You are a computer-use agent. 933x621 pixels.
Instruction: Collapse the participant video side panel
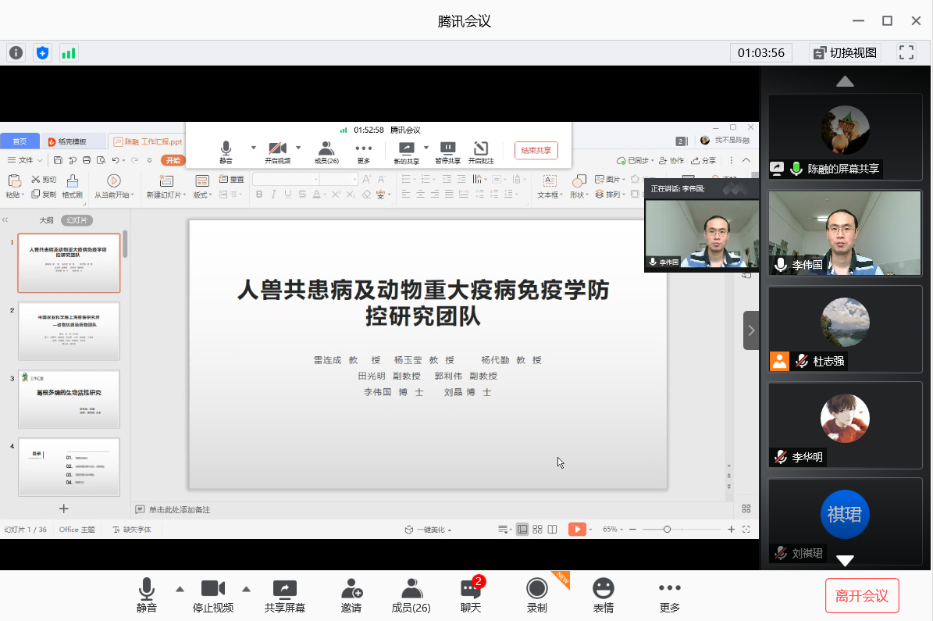[x=751, y=330]
